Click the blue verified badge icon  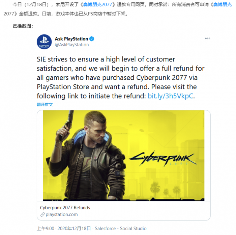pyautogui.click(x=92, y=39)
